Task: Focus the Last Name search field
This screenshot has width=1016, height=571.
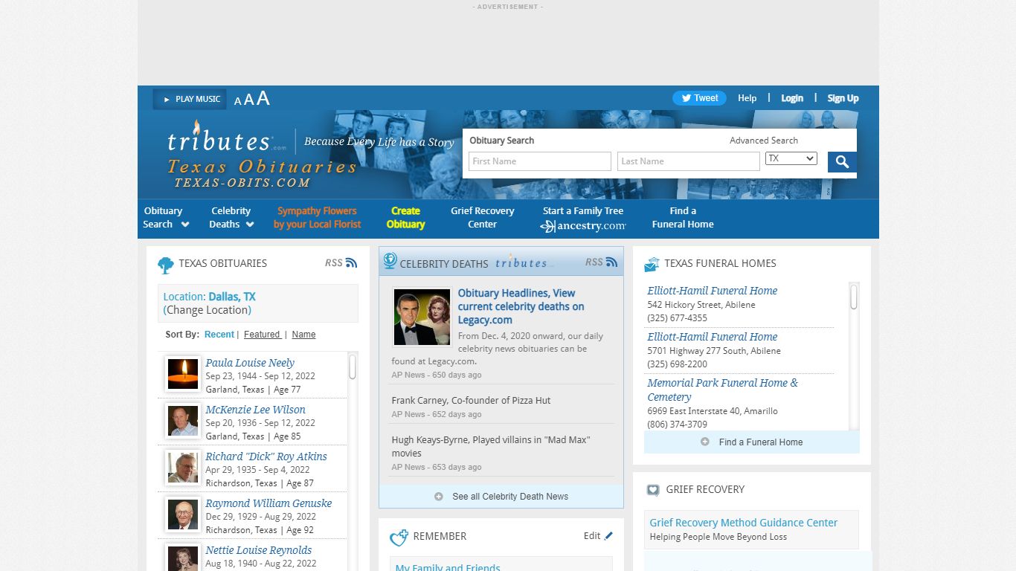Action: (689, 161)
